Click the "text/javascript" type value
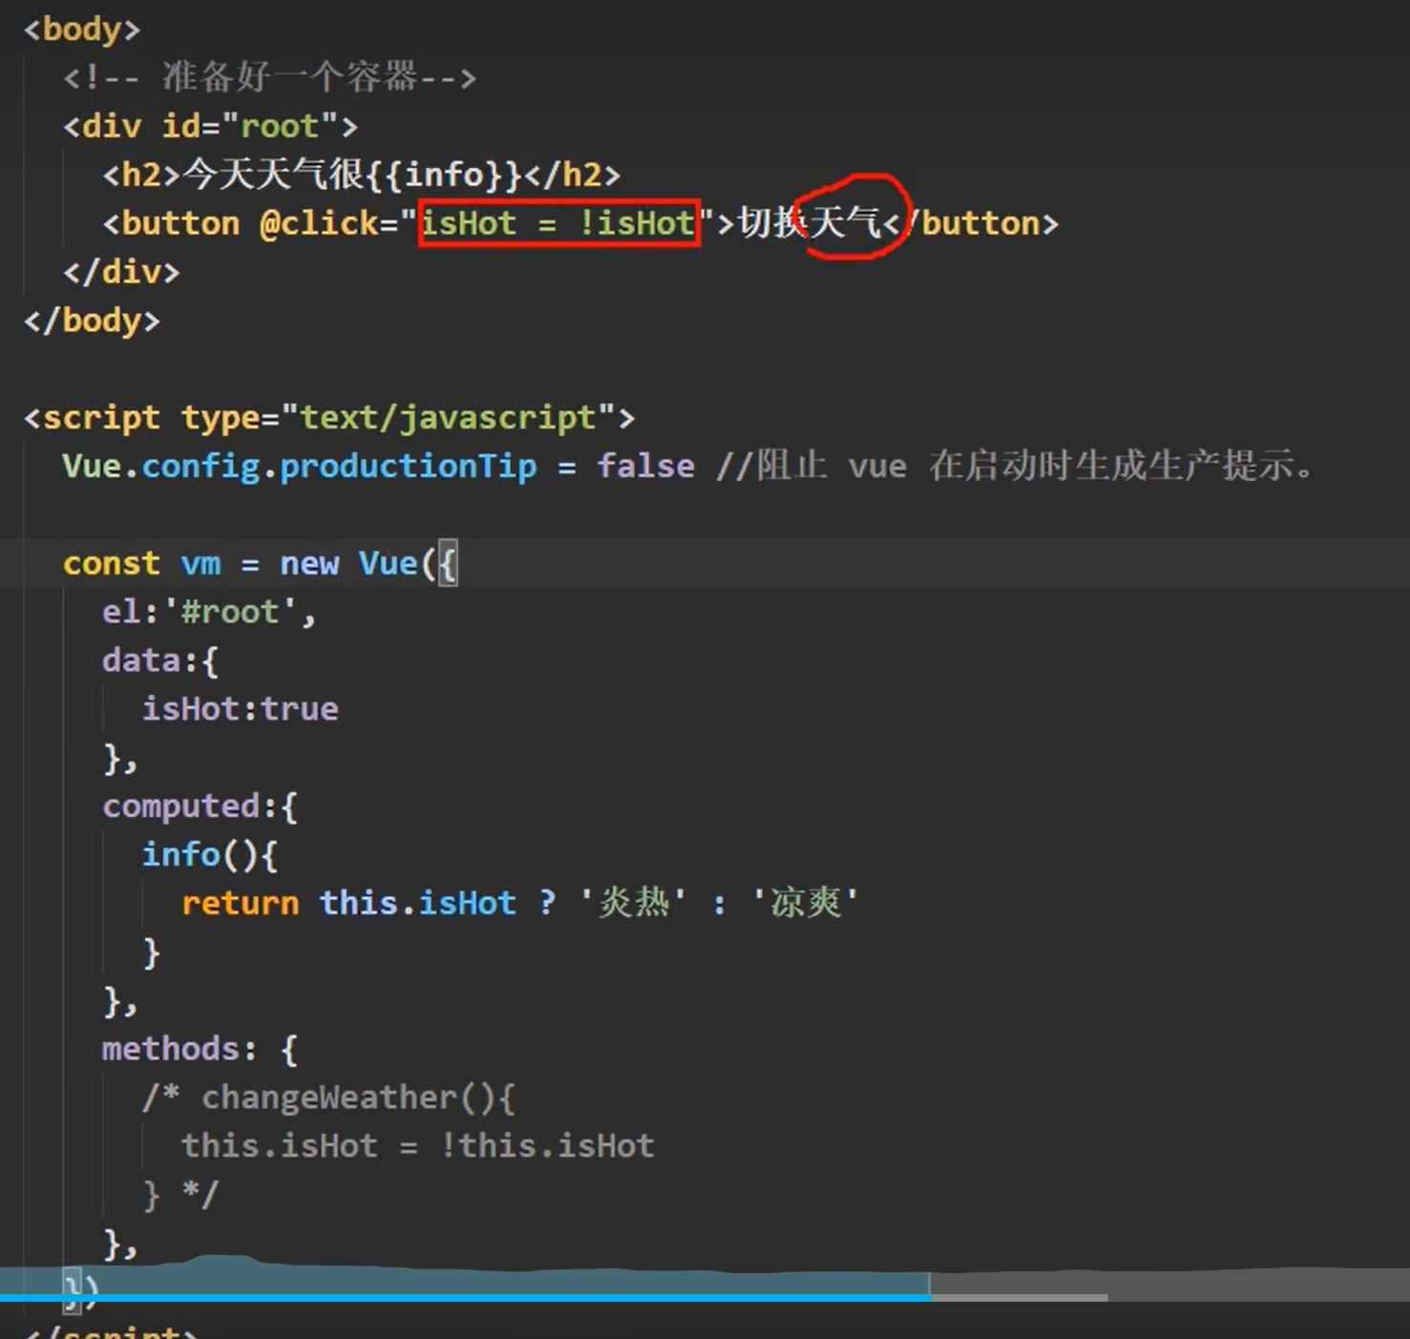This screenshot has height=1339, width=1410. pyautogui.click(x=448, y=418)
